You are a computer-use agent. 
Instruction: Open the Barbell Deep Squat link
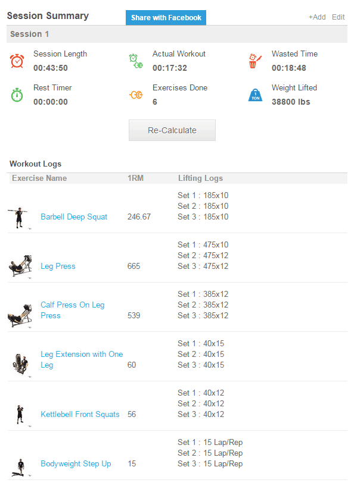pyautogui.click(x=74, y=217)
